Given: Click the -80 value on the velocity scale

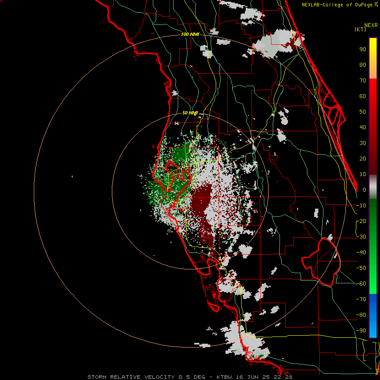Looking at the screenshot, I should coord(361,315).
